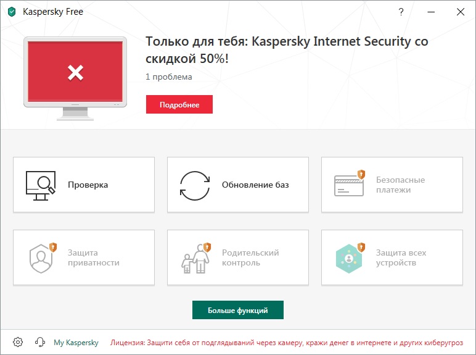
Task: Open the settings gear icon
Action: point(18,342)
